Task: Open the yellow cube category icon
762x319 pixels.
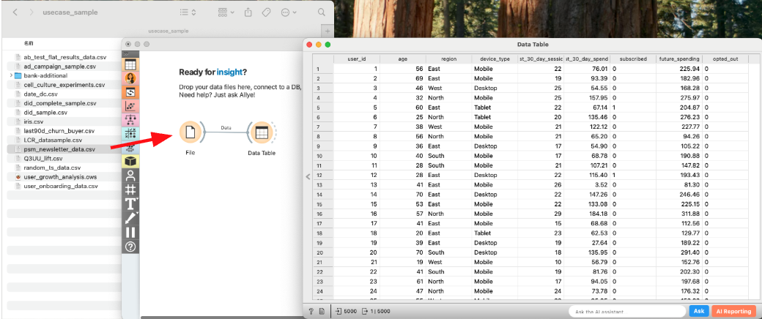Action: point(130,161)
